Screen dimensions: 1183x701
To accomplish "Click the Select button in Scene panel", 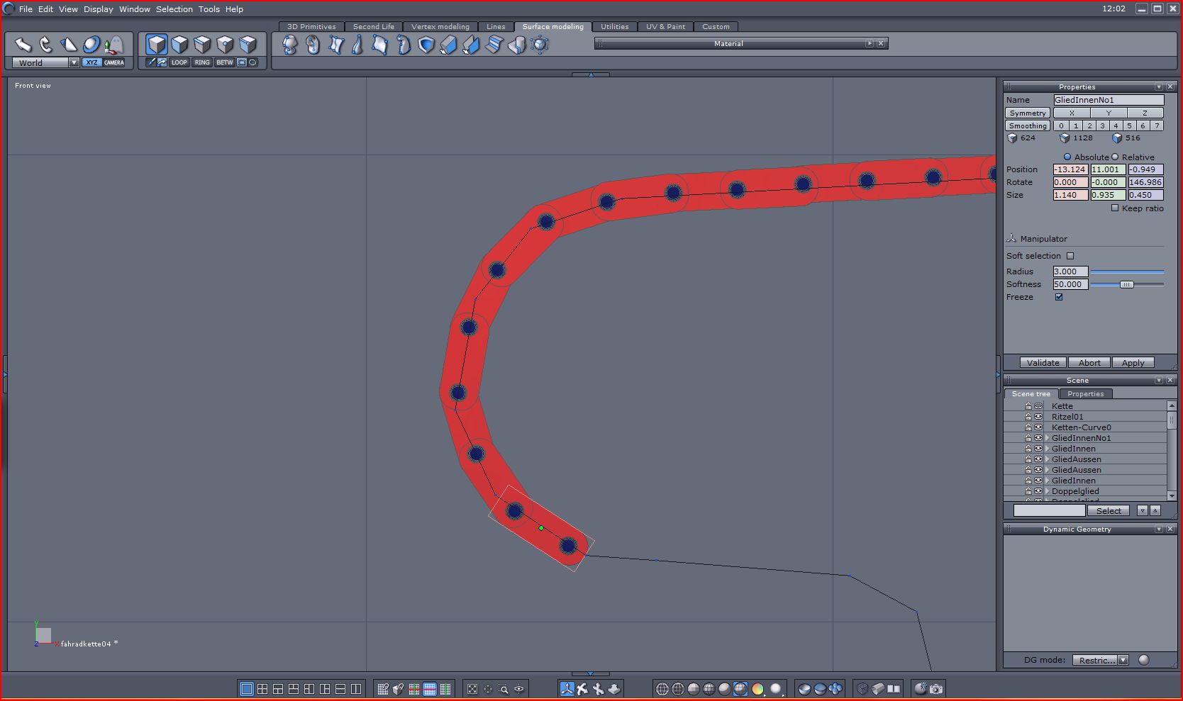I will coord(1109,510).
